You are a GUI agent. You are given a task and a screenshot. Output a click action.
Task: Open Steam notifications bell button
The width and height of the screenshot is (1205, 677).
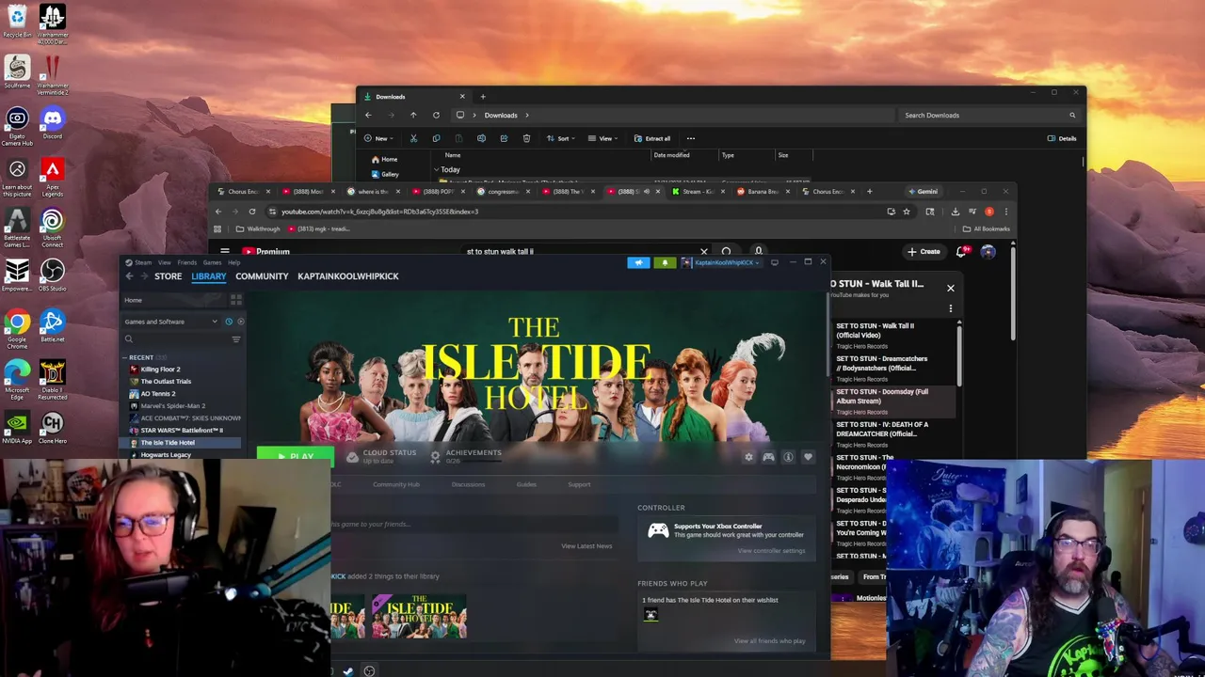665,262
